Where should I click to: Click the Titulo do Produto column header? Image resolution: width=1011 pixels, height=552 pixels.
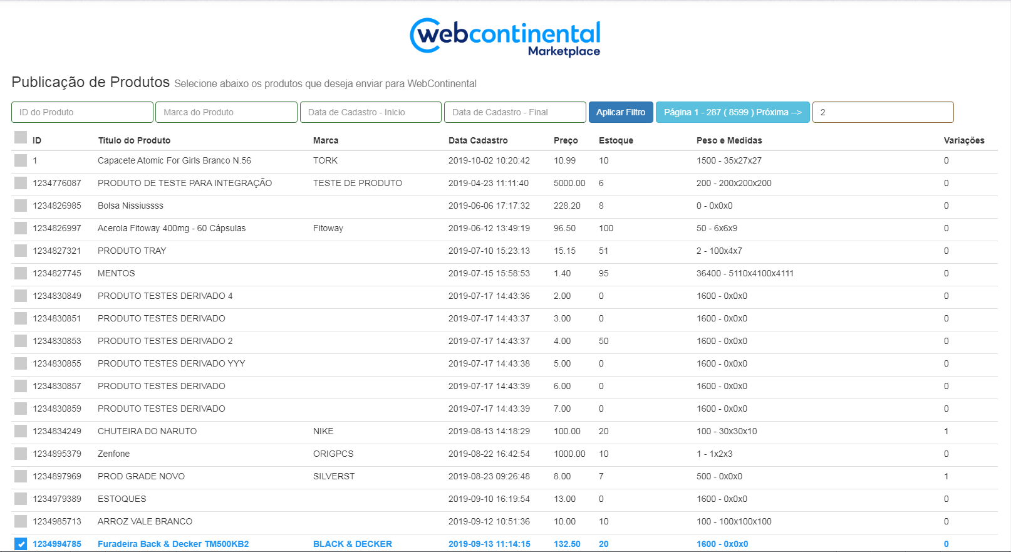[x=134, y=140]
